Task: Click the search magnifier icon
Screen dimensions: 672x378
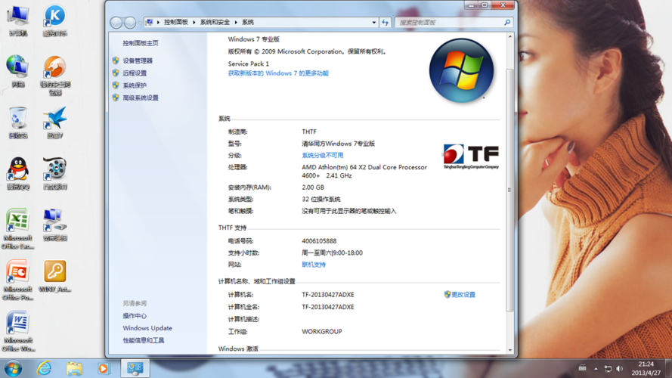Action: (507, 22)
